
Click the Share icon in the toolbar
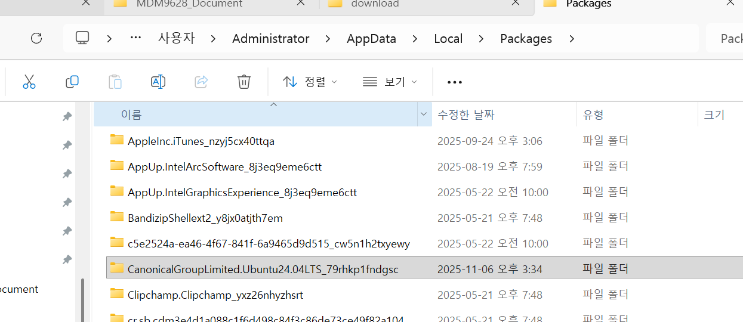[201, 82]
